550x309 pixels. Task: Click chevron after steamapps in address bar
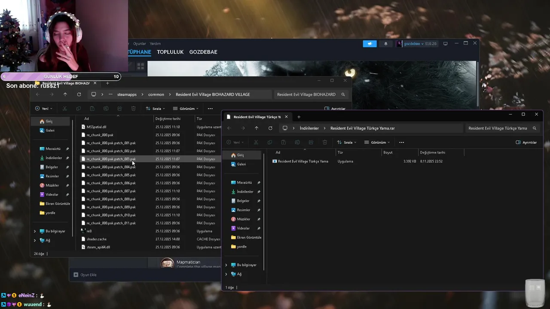tap(142, 94)
